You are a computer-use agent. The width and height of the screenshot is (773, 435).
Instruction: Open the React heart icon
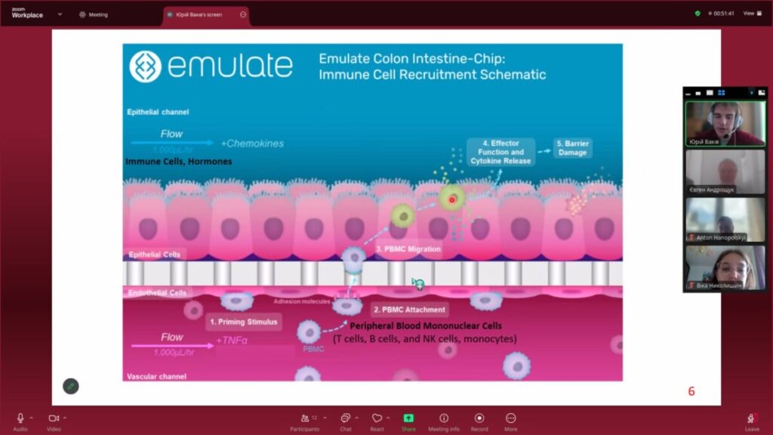[377, 418]
